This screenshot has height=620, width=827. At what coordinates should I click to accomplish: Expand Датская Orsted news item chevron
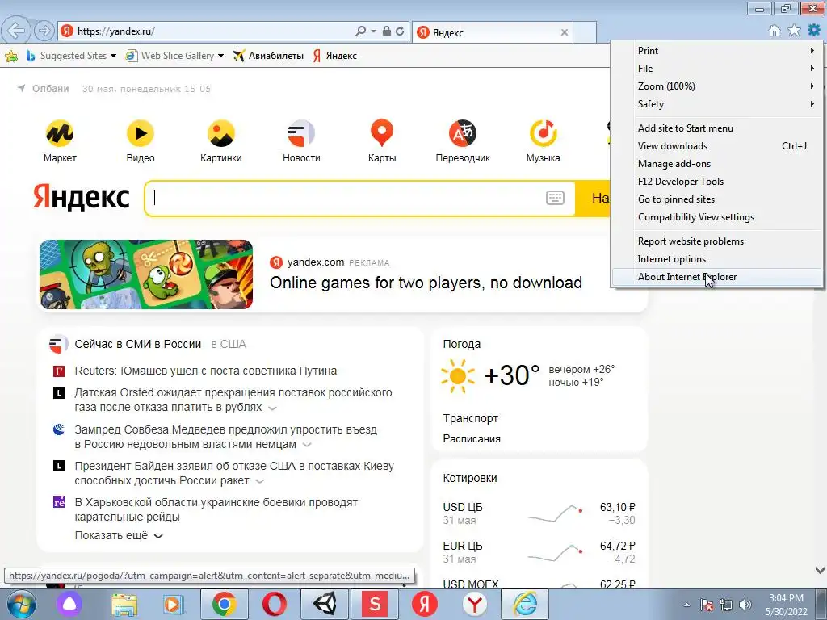[x=272, y=408]
